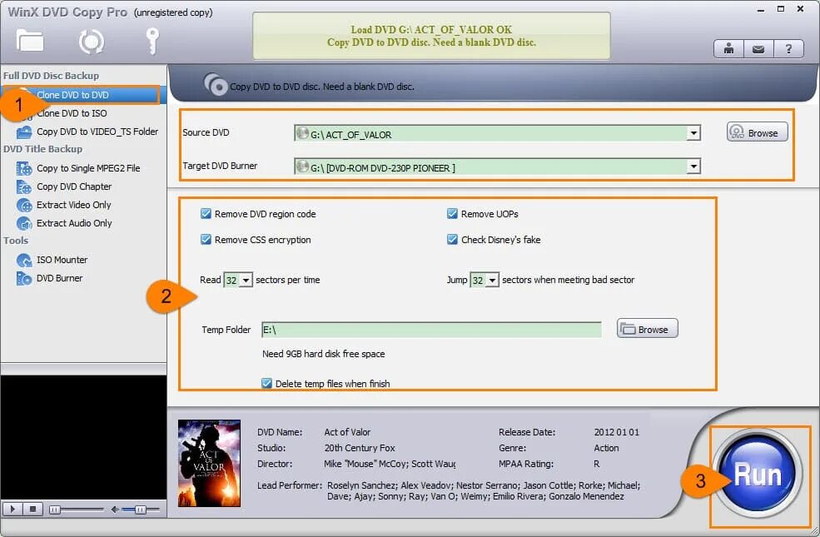Click the 'Need 9GB hard disk free space' text
This screenshot has width=820, height=537.
pyautogui.click(x=323, y=354)
